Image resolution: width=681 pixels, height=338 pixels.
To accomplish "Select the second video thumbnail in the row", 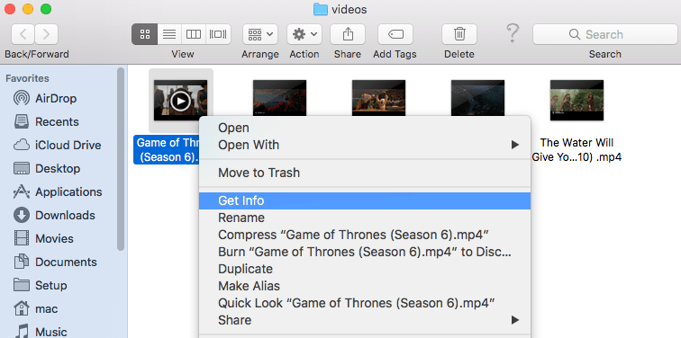I will click(279, 97).
